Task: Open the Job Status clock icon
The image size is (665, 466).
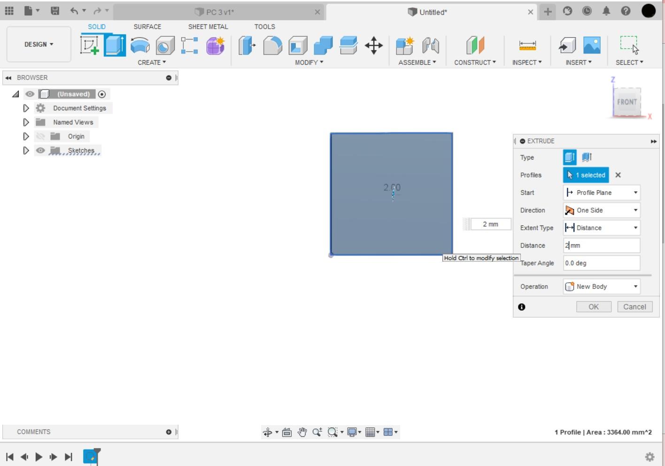Action: point(587,11)
